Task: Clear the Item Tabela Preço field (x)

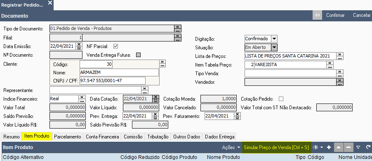Action: (330, 63)
